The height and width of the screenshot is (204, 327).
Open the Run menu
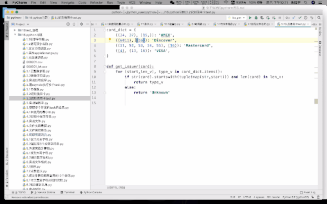110,2
